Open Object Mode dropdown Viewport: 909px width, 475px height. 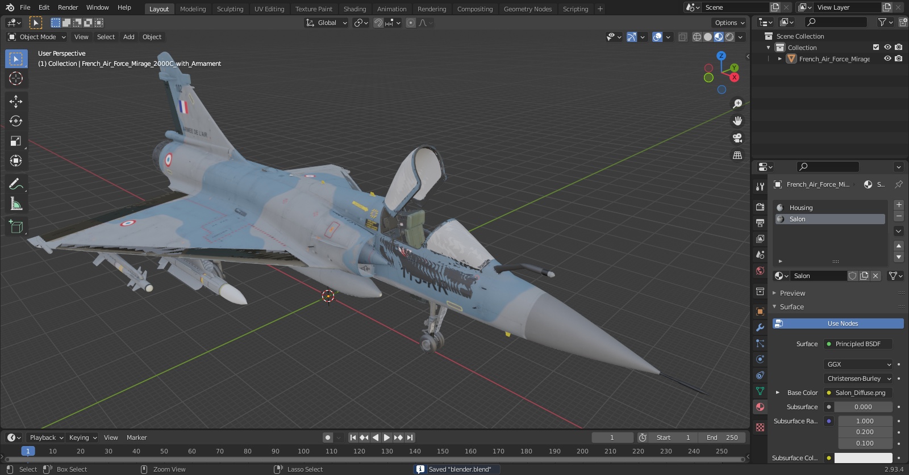coord(37,37)
